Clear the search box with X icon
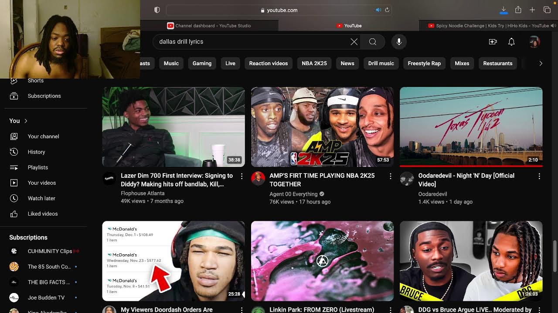558x313 pixels. click(x=354, y=42)
